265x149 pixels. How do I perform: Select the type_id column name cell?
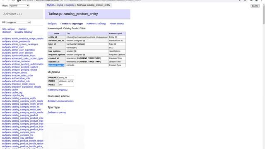point(57,44)
